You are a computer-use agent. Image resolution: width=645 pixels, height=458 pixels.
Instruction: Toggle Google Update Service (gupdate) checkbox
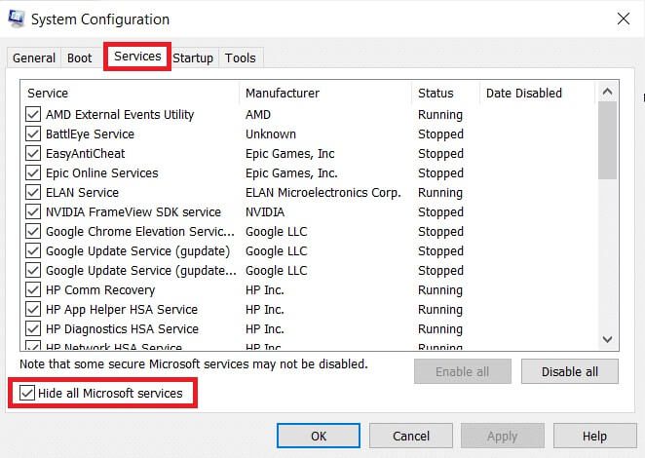(x=33, y=250)
